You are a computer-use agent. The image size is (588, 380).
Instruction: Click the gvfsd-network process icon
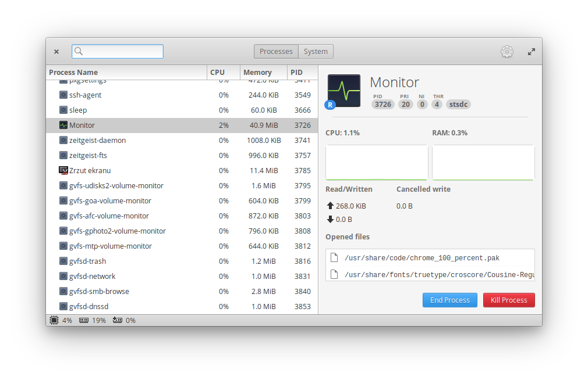[x=63, y=276]
